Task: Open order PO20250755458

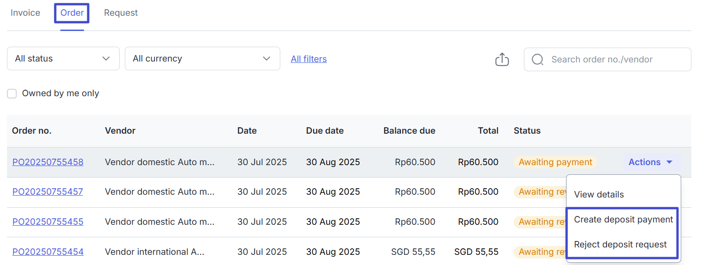Action: tap(48, 162)
